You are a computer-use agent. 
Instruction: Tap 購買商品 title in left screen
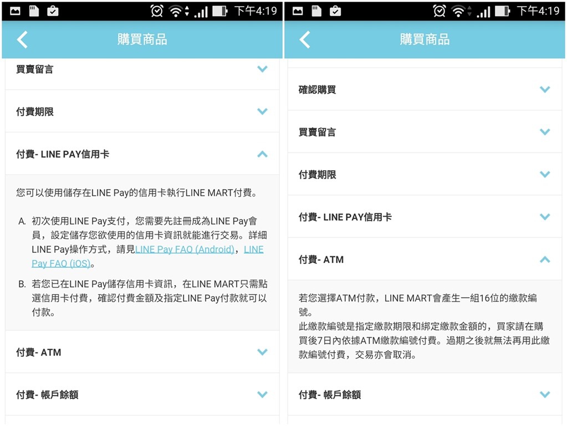142,39
